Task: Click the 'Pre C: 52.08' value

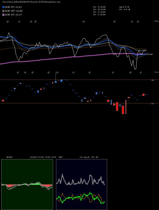Action: tap(99, 15)
